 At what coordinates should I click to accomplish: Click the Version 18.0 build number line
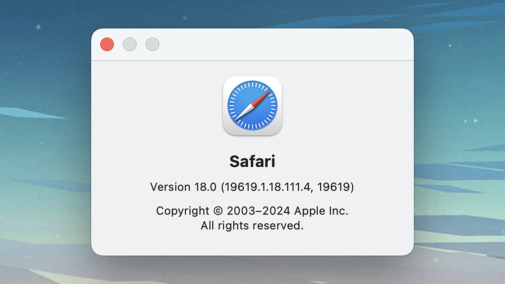[x=252, y=187]
